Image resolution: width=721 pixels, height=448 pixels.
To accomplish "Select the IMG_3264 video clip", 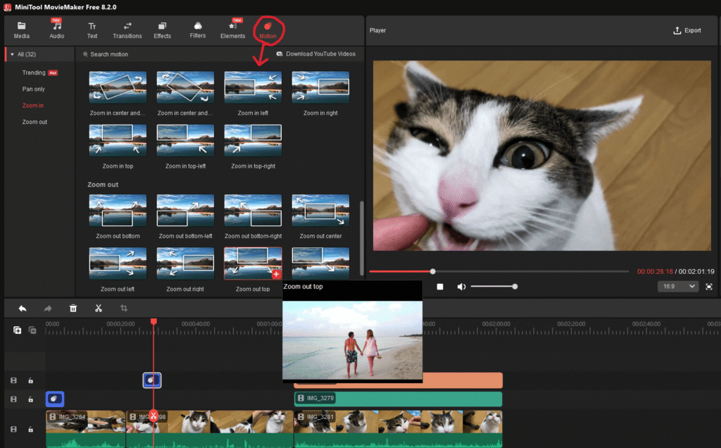I will pos(85,428).
